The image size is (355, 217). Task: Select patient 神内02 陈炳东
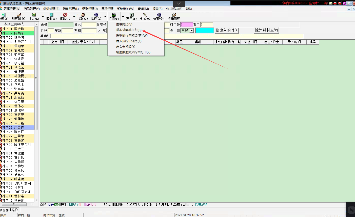17,33
